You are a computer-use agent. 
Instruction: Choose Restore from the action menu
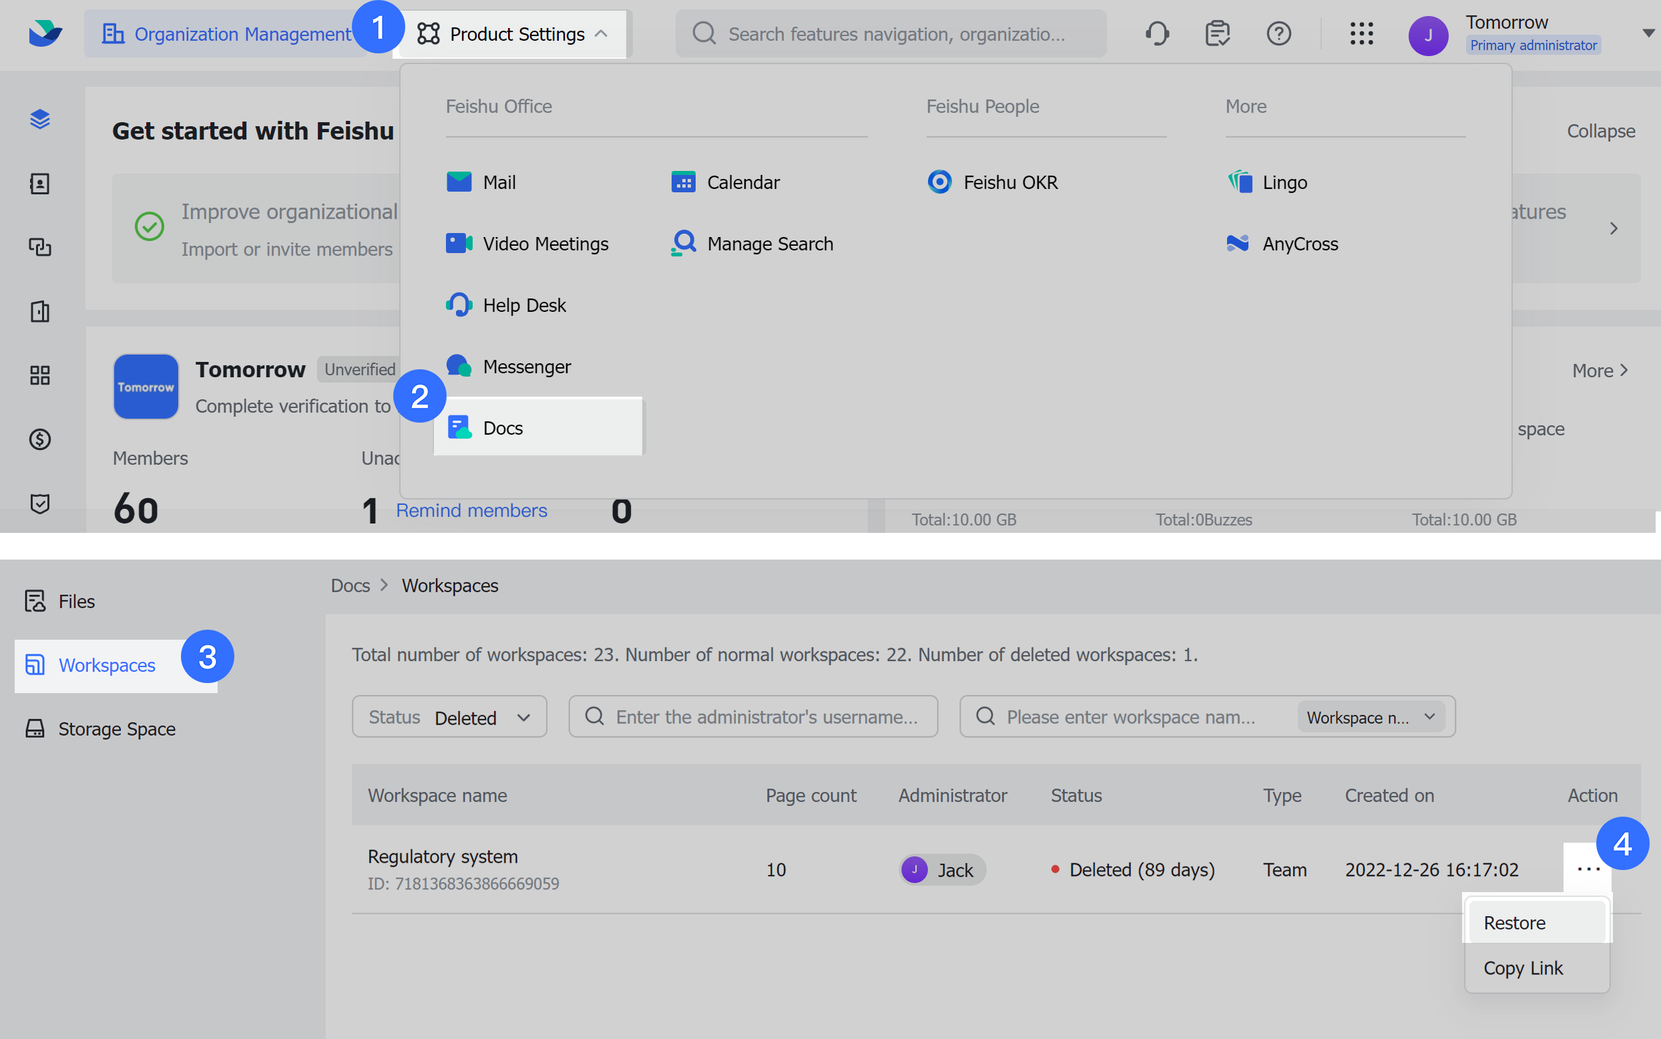[x=1537, y=923]
